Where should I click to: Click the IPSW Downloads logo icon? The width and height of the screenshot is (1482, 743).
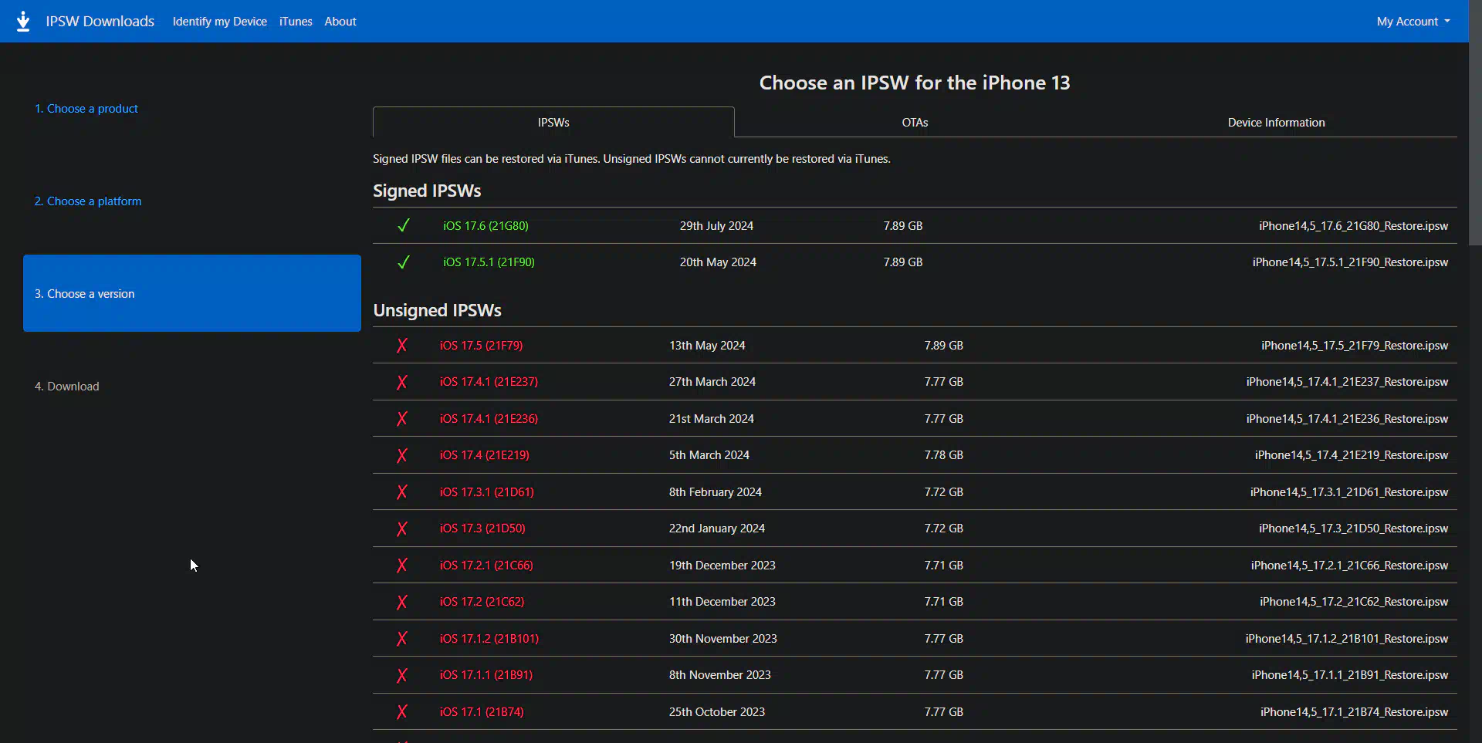click(23, 21)
